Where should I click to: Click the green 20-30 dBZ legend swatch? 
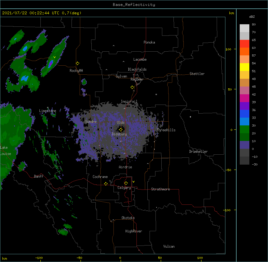[x=244, y=129]
